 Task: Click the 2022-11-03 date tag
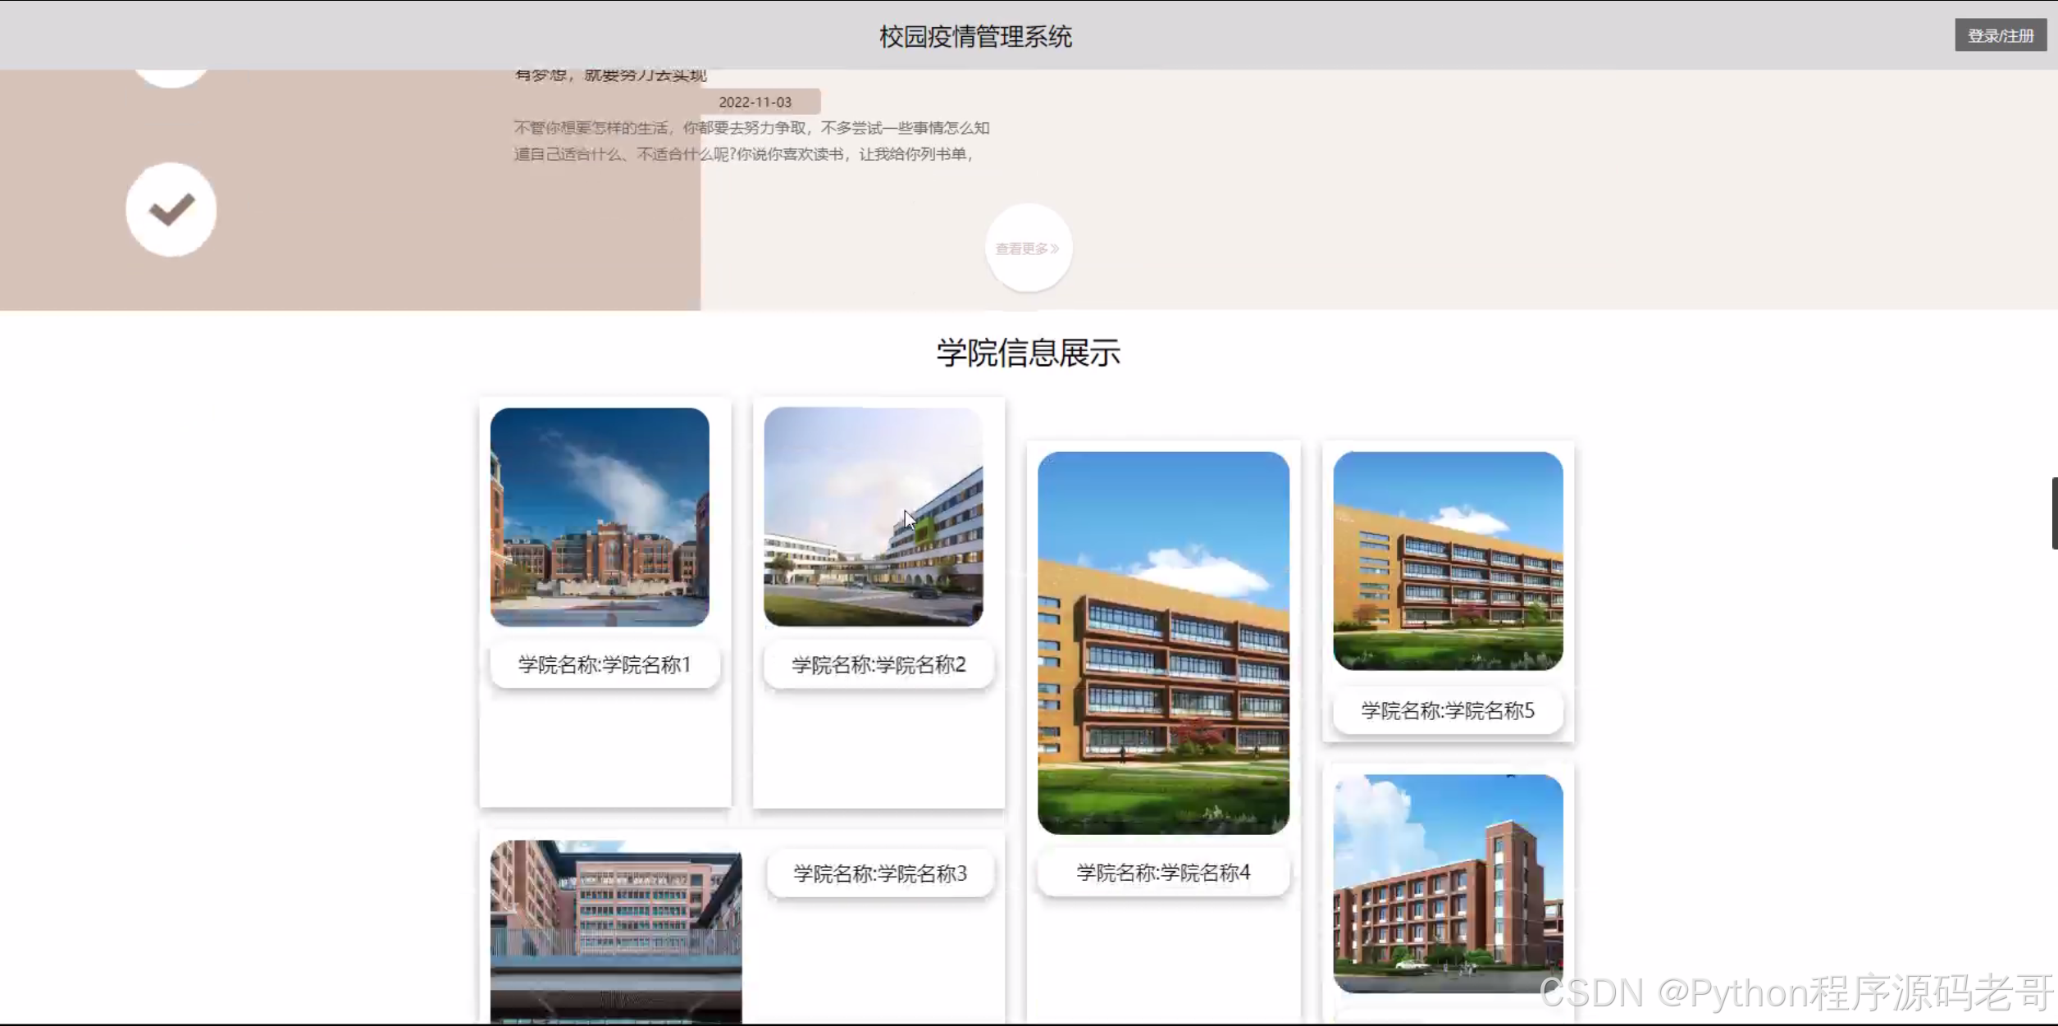coord(755,102)
